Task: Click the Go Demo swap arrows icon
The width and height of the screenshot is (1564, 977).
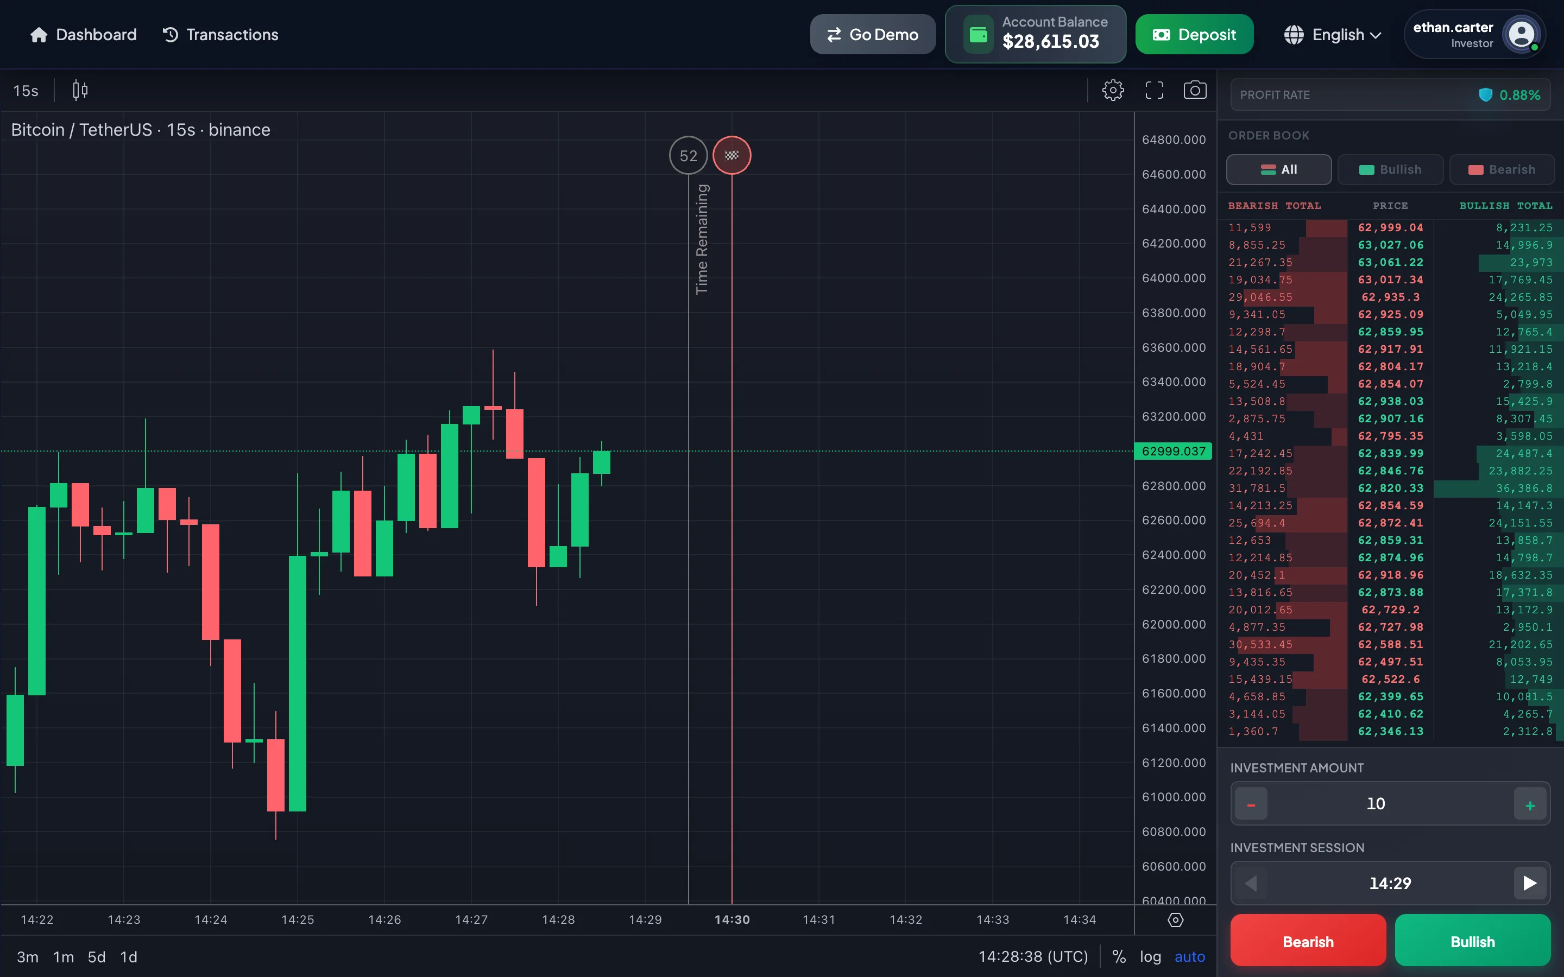Action: point(834,35)
